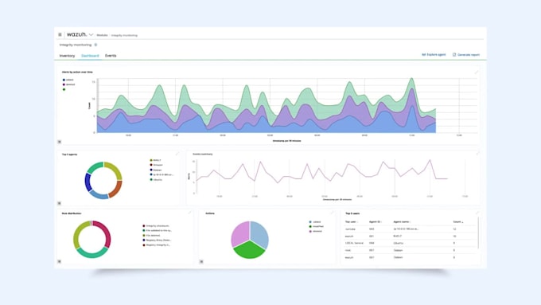
Task: Click the Integrity monitoring breadcrumb
Action: 124,35
